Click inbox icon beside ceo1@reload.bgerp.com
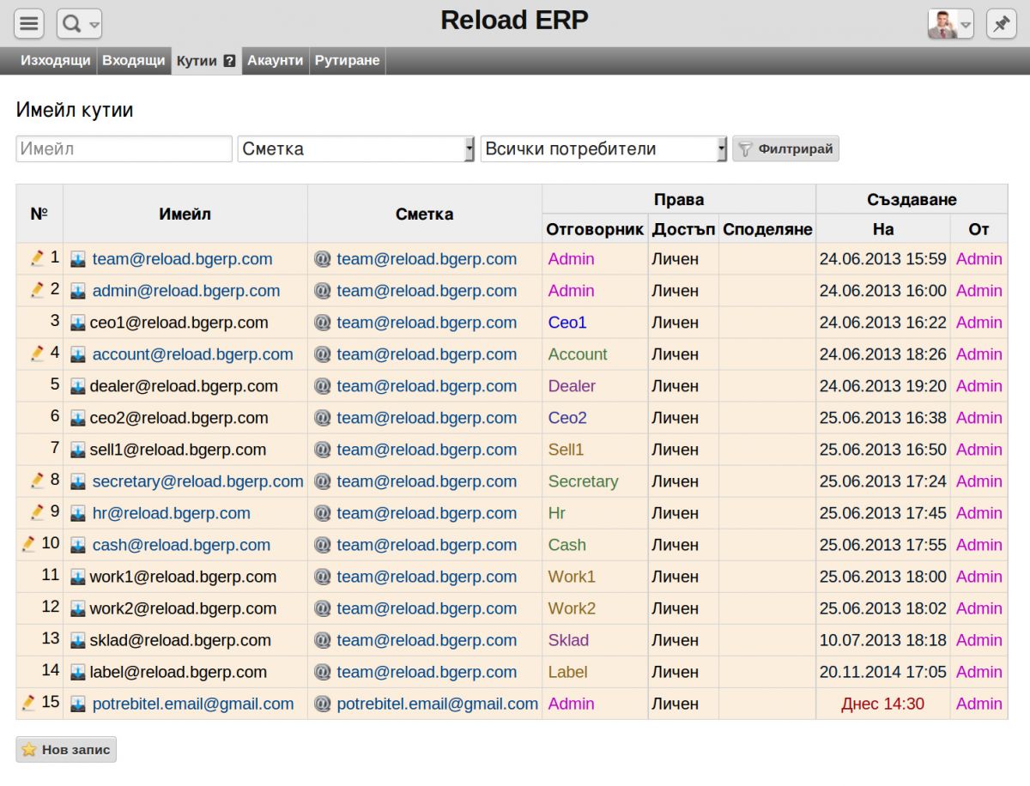The image size is (1030, 786). tap(78, 323)
